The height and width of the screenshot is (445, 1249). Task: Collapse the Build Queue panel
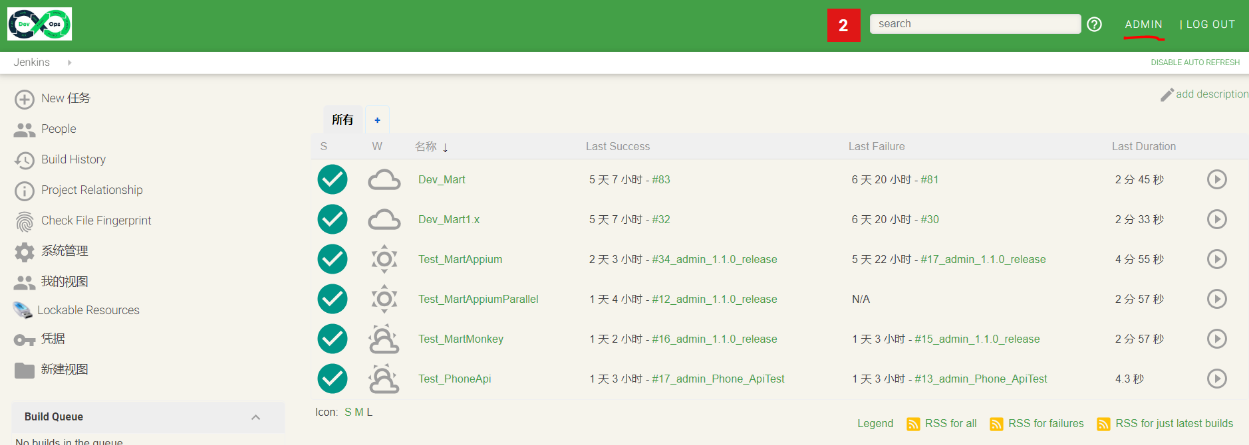pos(255,417)
